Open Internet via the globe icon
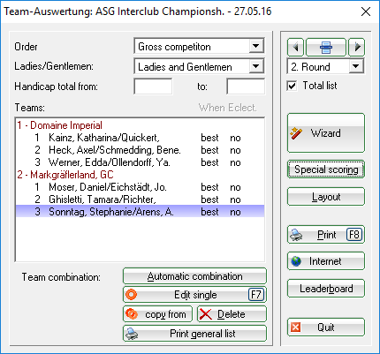380x354 pixels. 296,261
